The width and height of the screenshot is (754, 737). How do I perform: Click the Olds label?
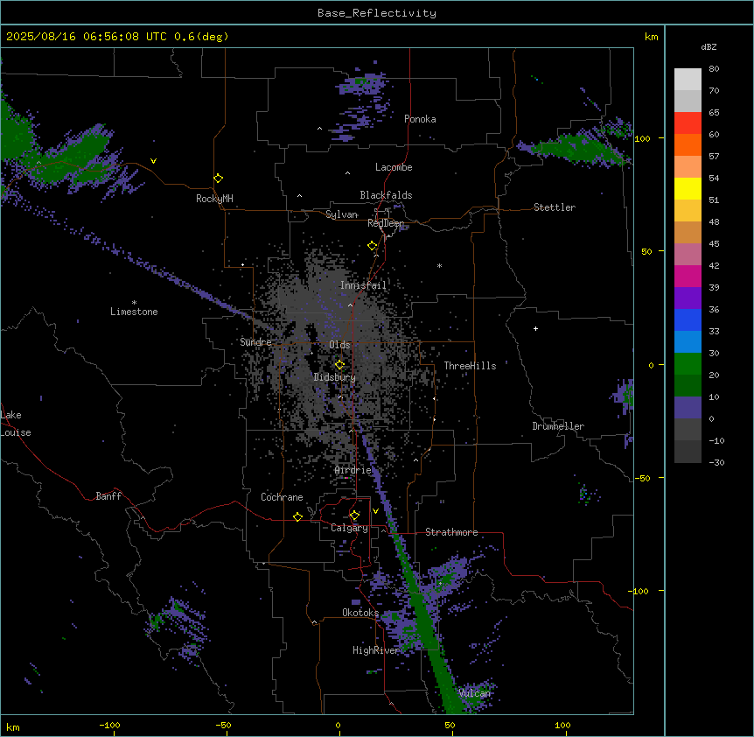(x=339, y=345)
